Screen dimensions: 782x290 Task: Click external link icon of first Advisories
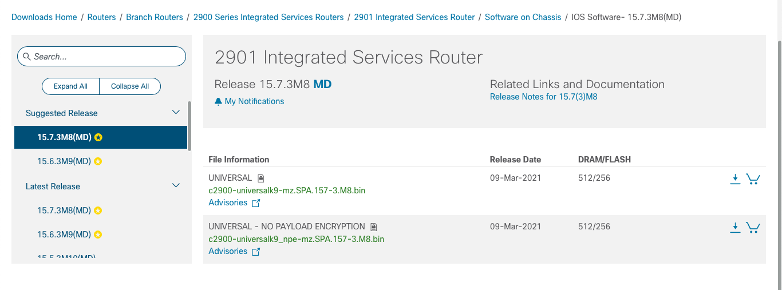coord(256,203)
